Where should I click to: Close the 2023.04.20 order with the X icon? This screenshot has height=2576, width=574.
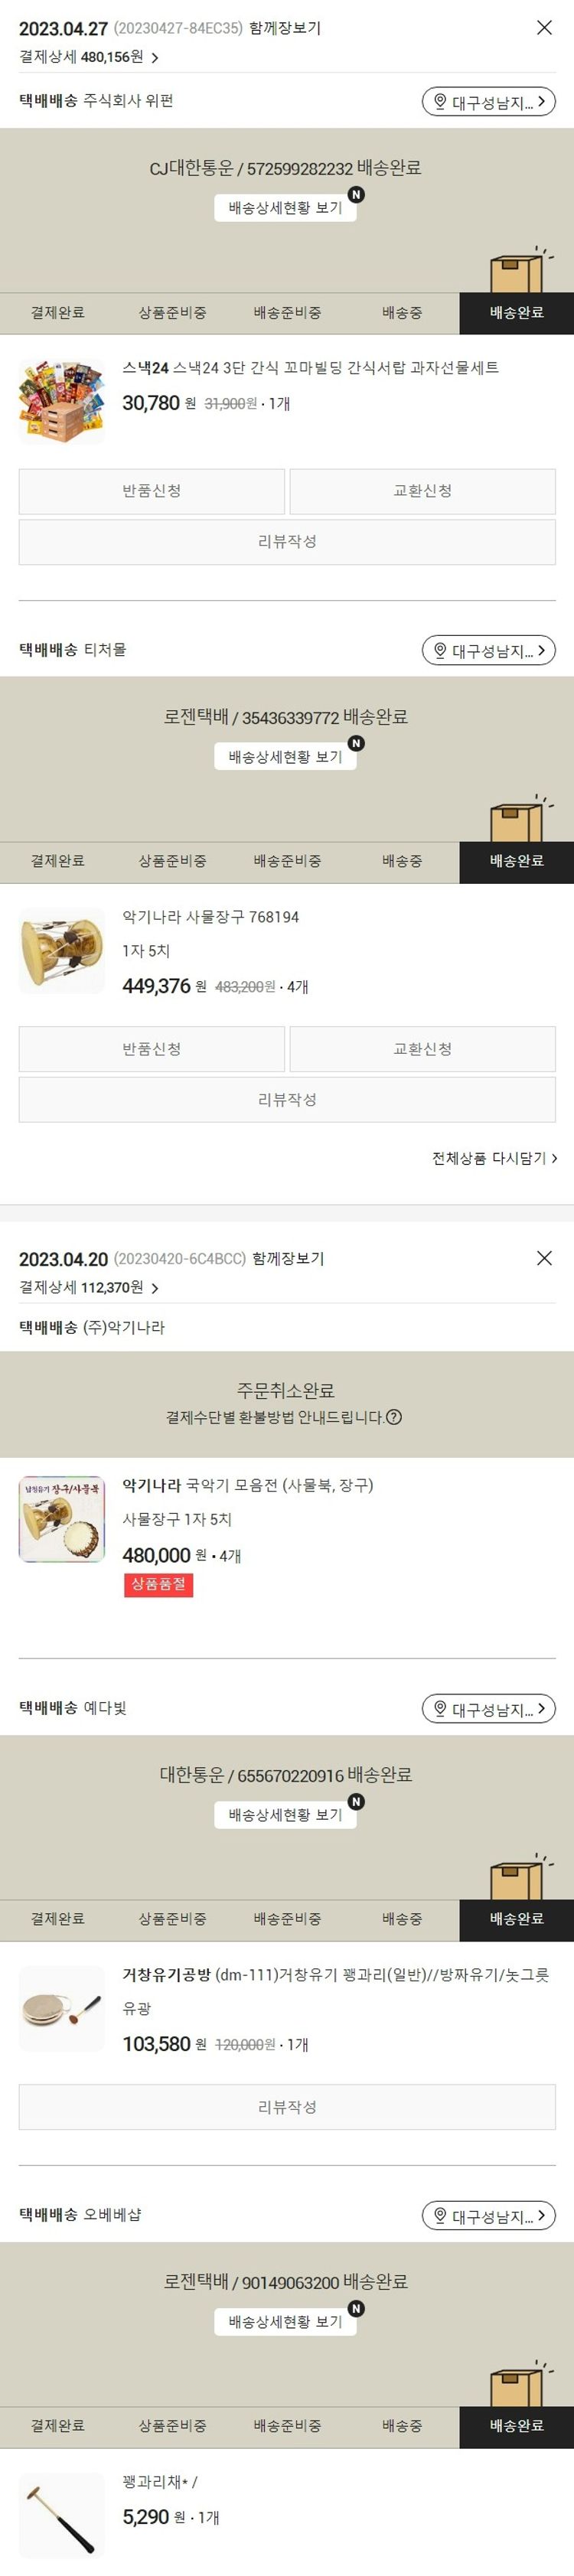[x=544, y=1258]
